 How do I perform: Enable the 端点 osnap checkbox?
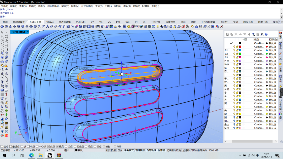[2, 146]
